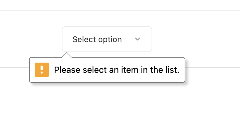This screenshot has width=240, height=119.
Task: Click the orange warning exclamation icon
Action: pos(42,70)
